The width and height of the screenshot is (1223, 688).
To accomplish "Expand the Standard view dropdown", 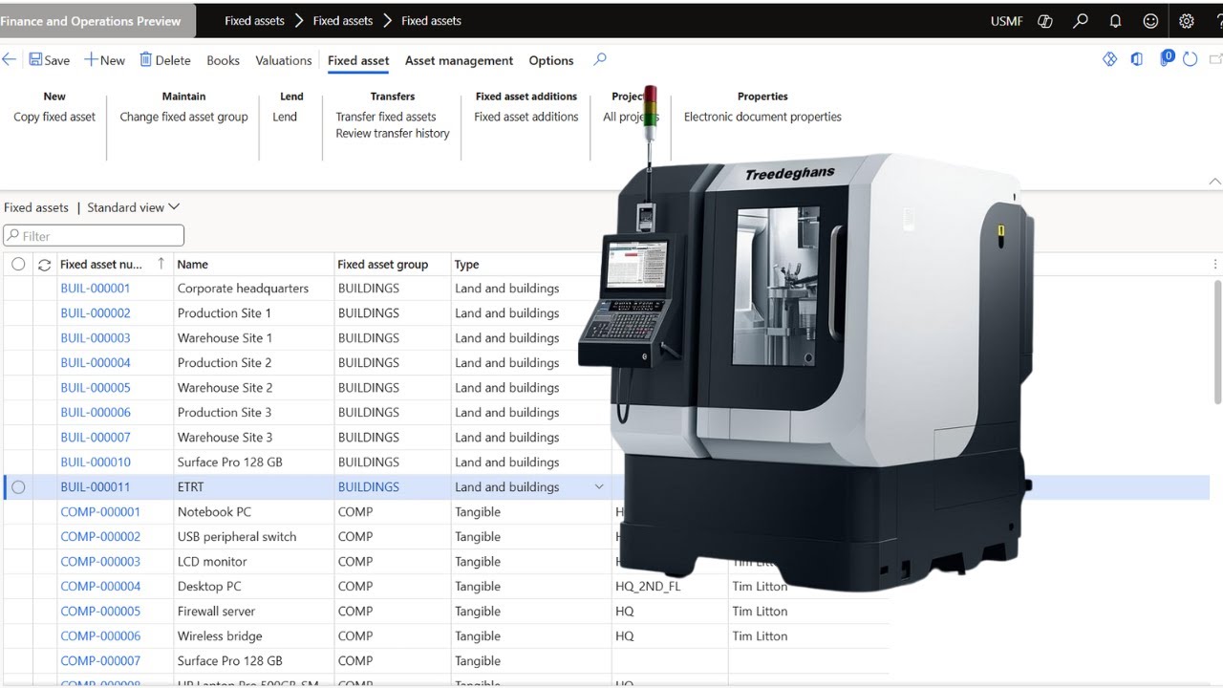I will pos(133,207).
